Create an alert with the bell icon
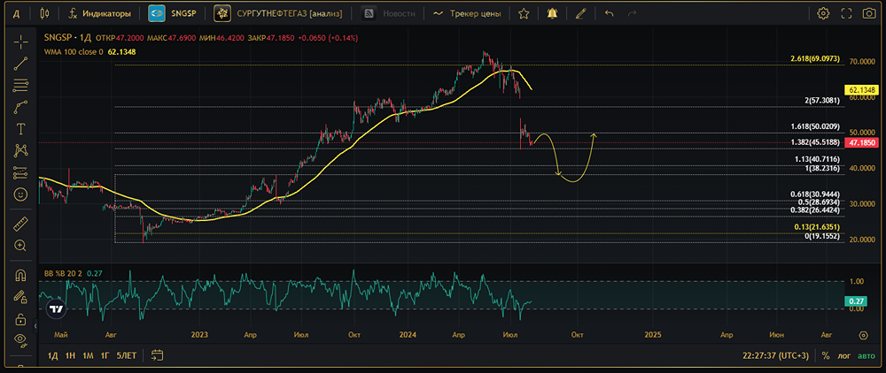This screenshot has height=373, width=886. click(552, 13)
